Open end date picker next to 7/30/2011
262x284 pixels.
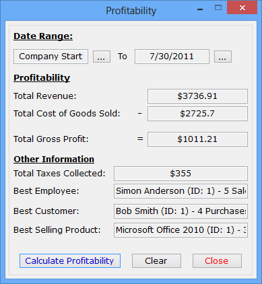tap(222, 57)
